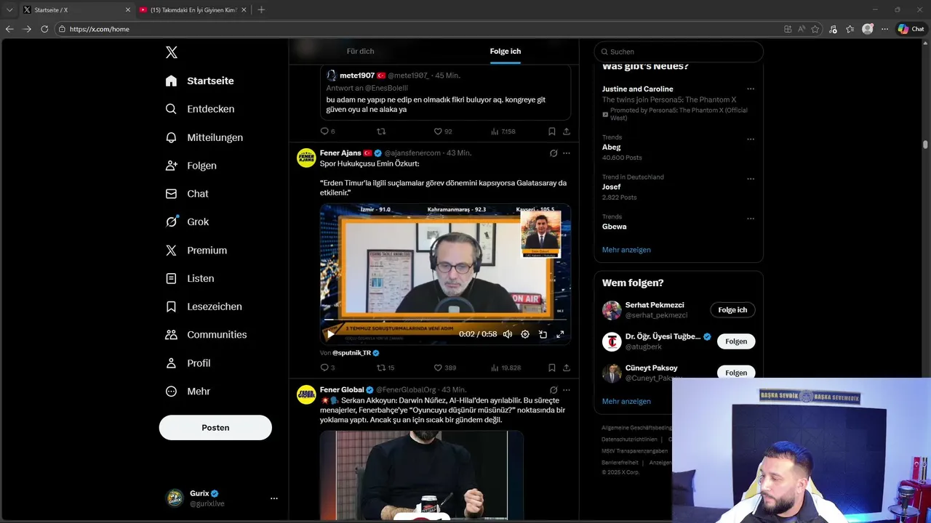
Task: Expand the Mehr menu
Action: coord(188,392)
